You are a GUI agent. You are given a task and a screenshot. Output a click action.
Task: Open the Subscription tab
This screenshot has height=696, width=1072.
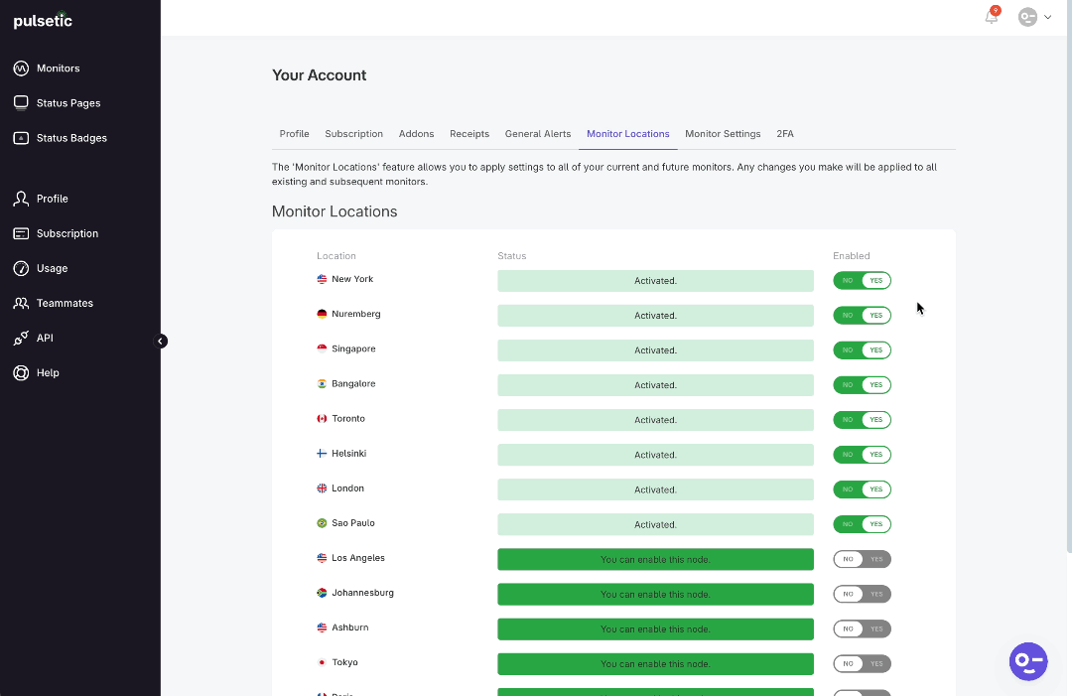353,134
